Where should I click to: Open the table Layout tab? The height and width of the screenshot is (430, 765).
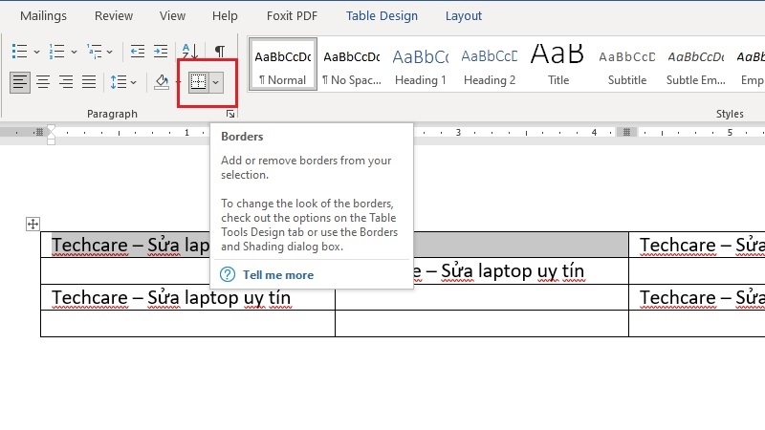point(464,15)
